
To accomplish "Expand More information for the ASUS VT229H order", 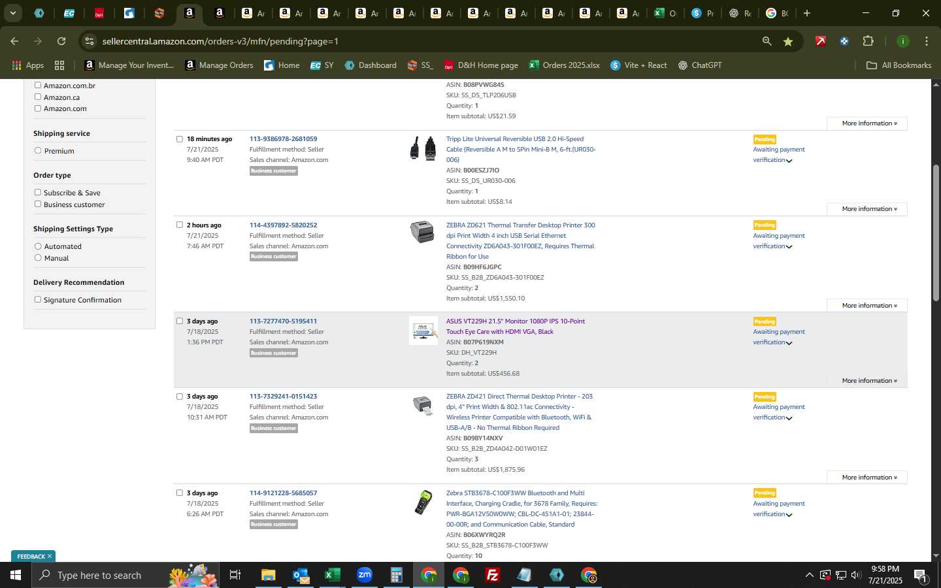I will tap(867, 380).
